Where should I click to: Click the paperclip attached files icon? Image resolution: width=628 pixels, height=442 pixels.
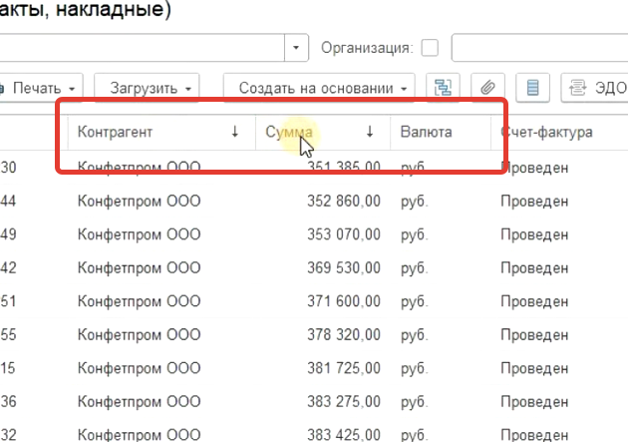(x=487, y=88)
